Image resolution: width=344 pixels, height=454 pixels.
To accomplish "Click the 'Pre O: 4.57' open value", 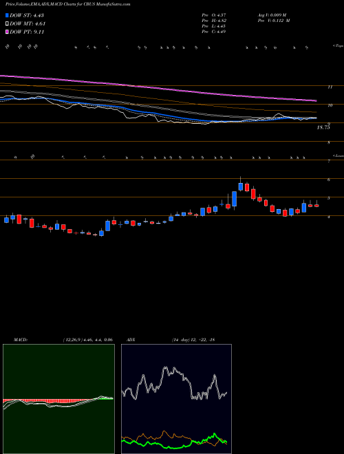I will (214, 14).
